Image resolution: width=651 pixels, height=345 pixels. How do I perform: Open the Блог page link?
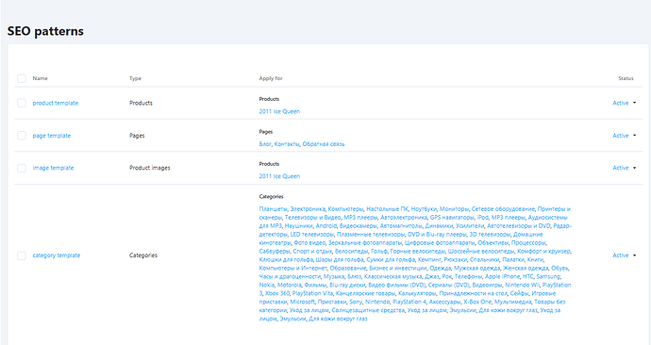[265, 144]
